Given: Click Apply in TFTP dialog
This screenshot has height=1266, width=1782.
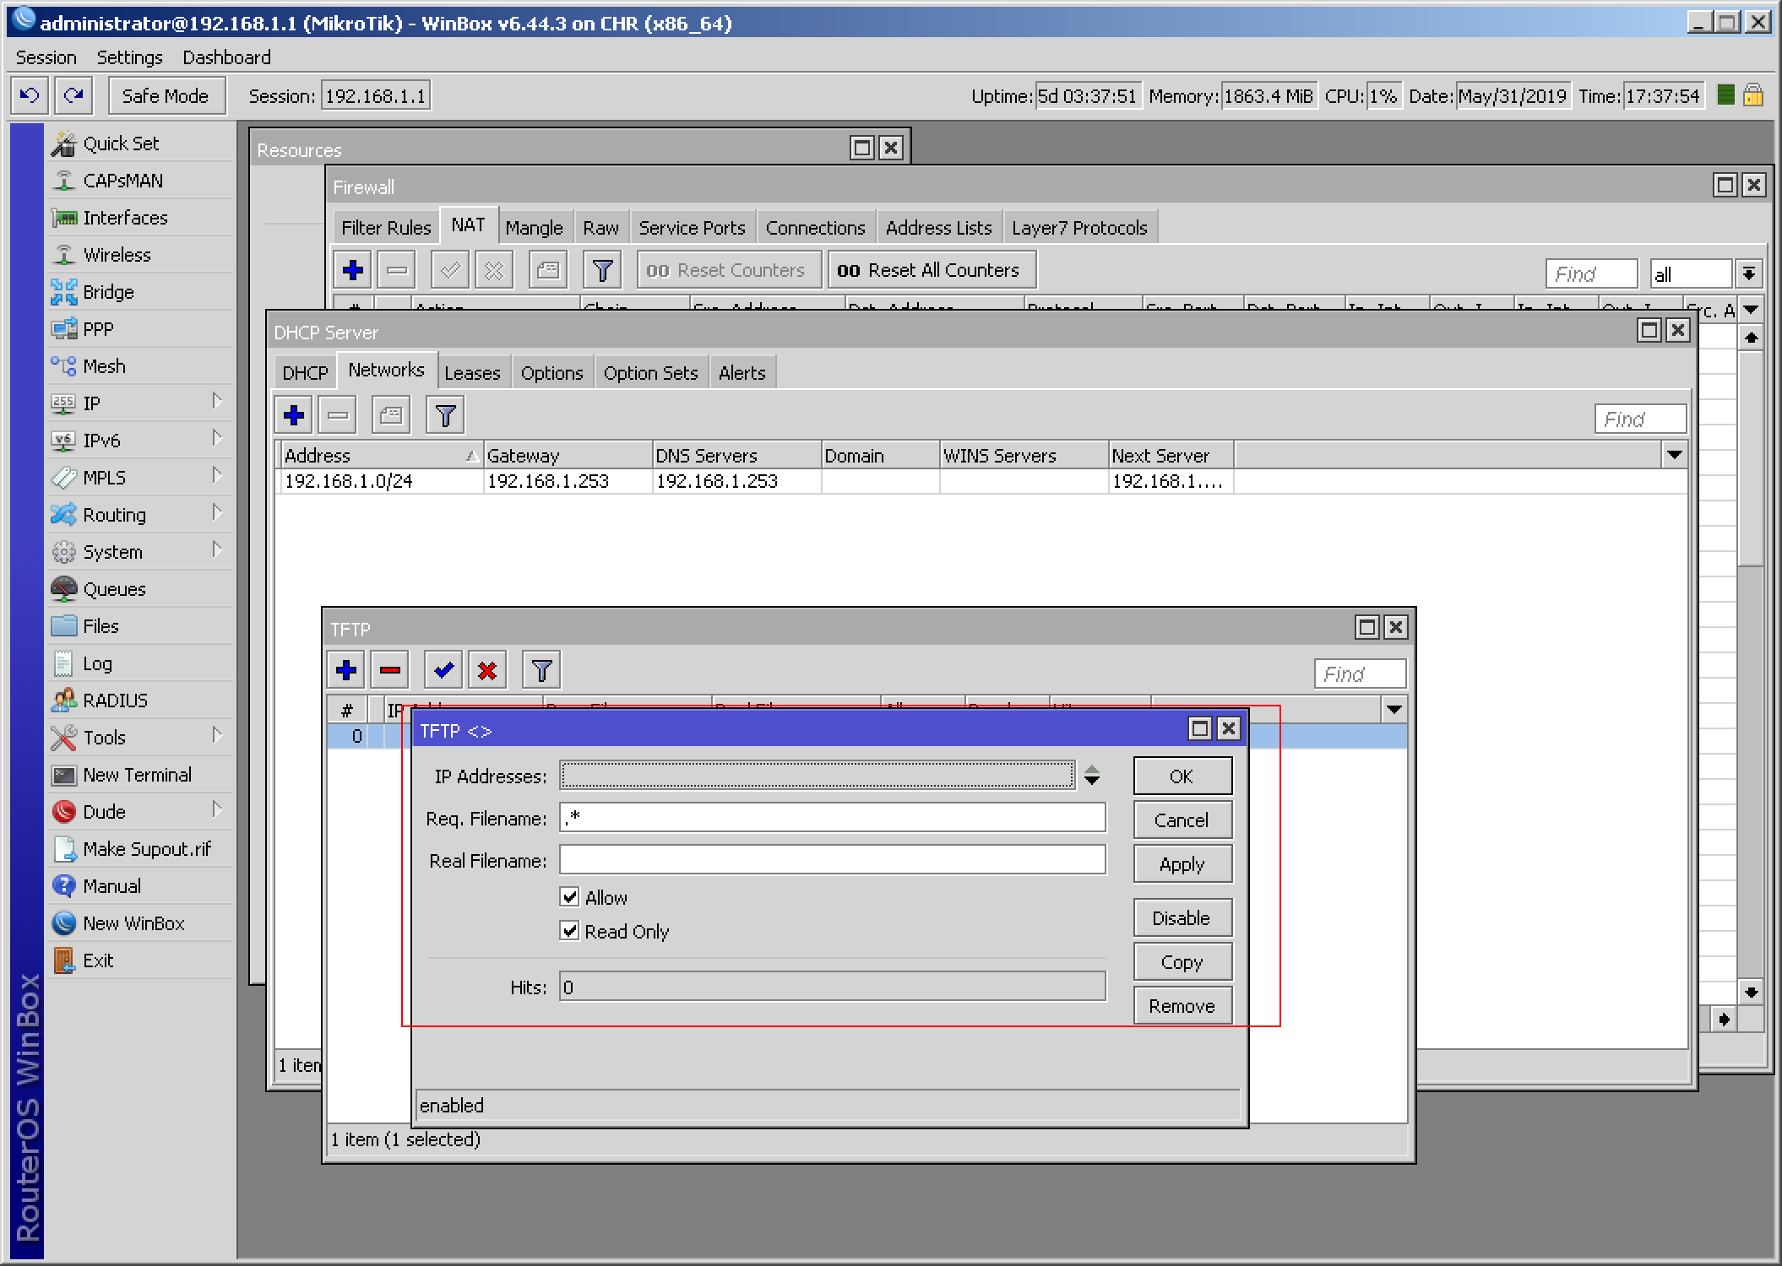Looking at the screenshot, I should pos(1182,864).
